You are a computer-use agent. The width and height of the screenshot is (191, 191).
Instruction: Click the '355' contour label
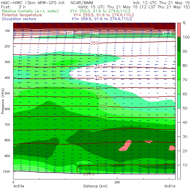pyautogui.click(x=82, y=37)
